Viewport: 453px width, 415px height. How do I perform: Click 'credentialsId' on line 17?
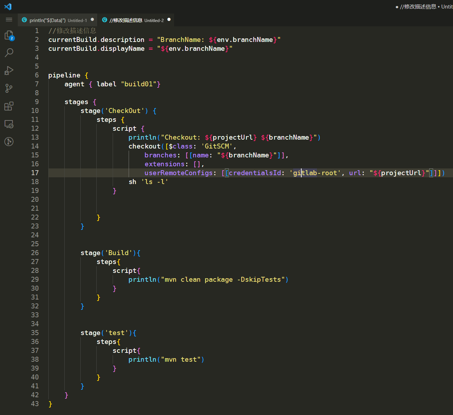255,173
